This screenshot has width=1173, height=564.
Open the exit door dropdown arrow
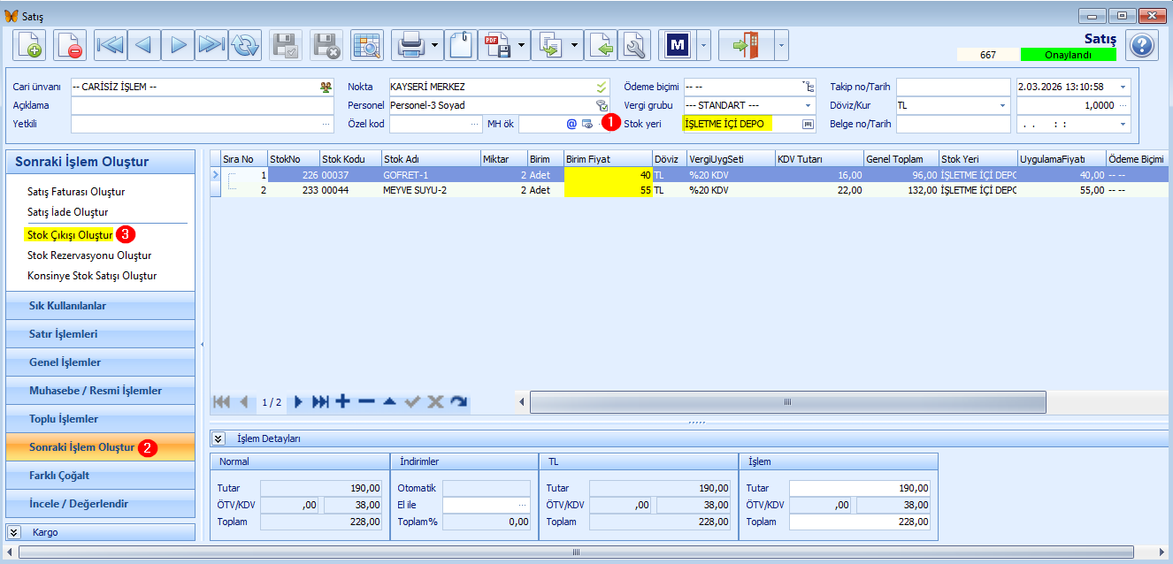tap(782, 45)
